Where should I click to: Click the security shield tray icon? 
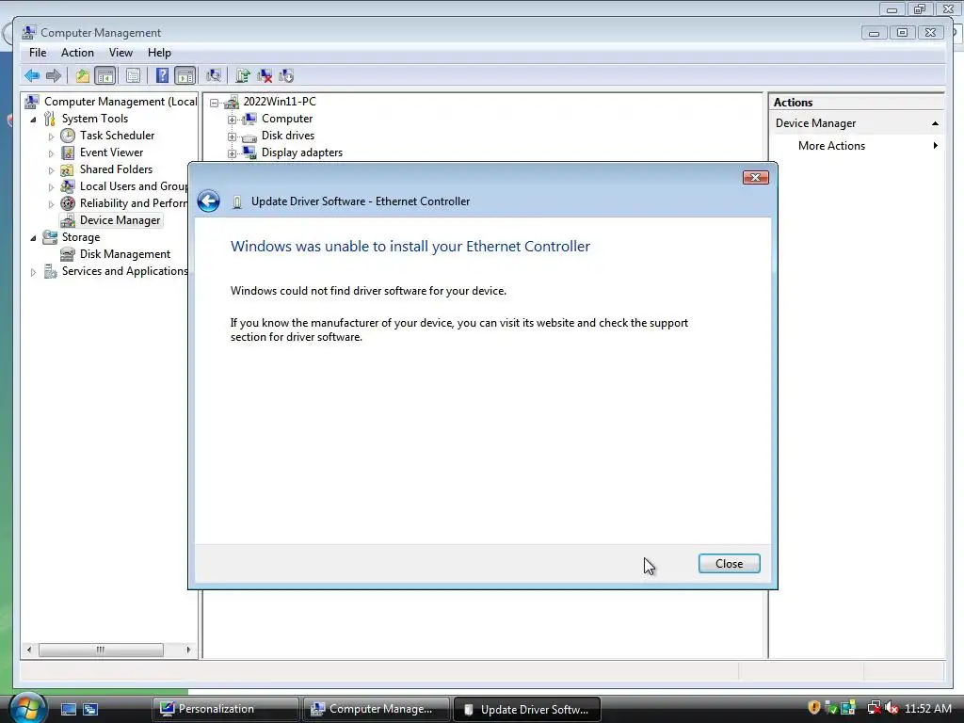pyautogui.click(x=814, y=708)
